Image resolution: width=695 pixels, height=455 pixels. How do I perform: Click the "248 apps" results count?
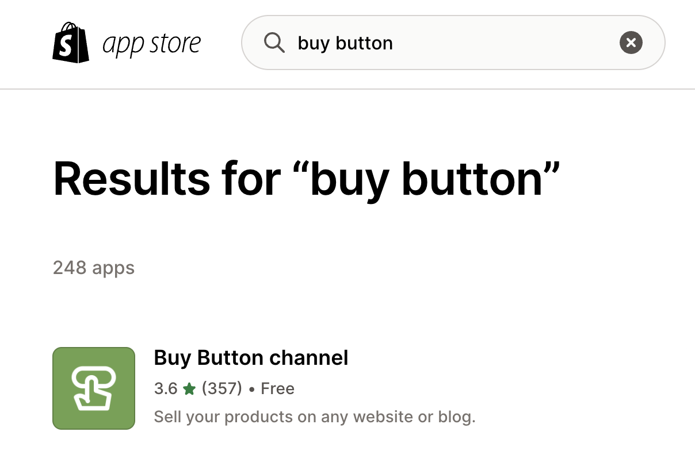pos(94,268)
